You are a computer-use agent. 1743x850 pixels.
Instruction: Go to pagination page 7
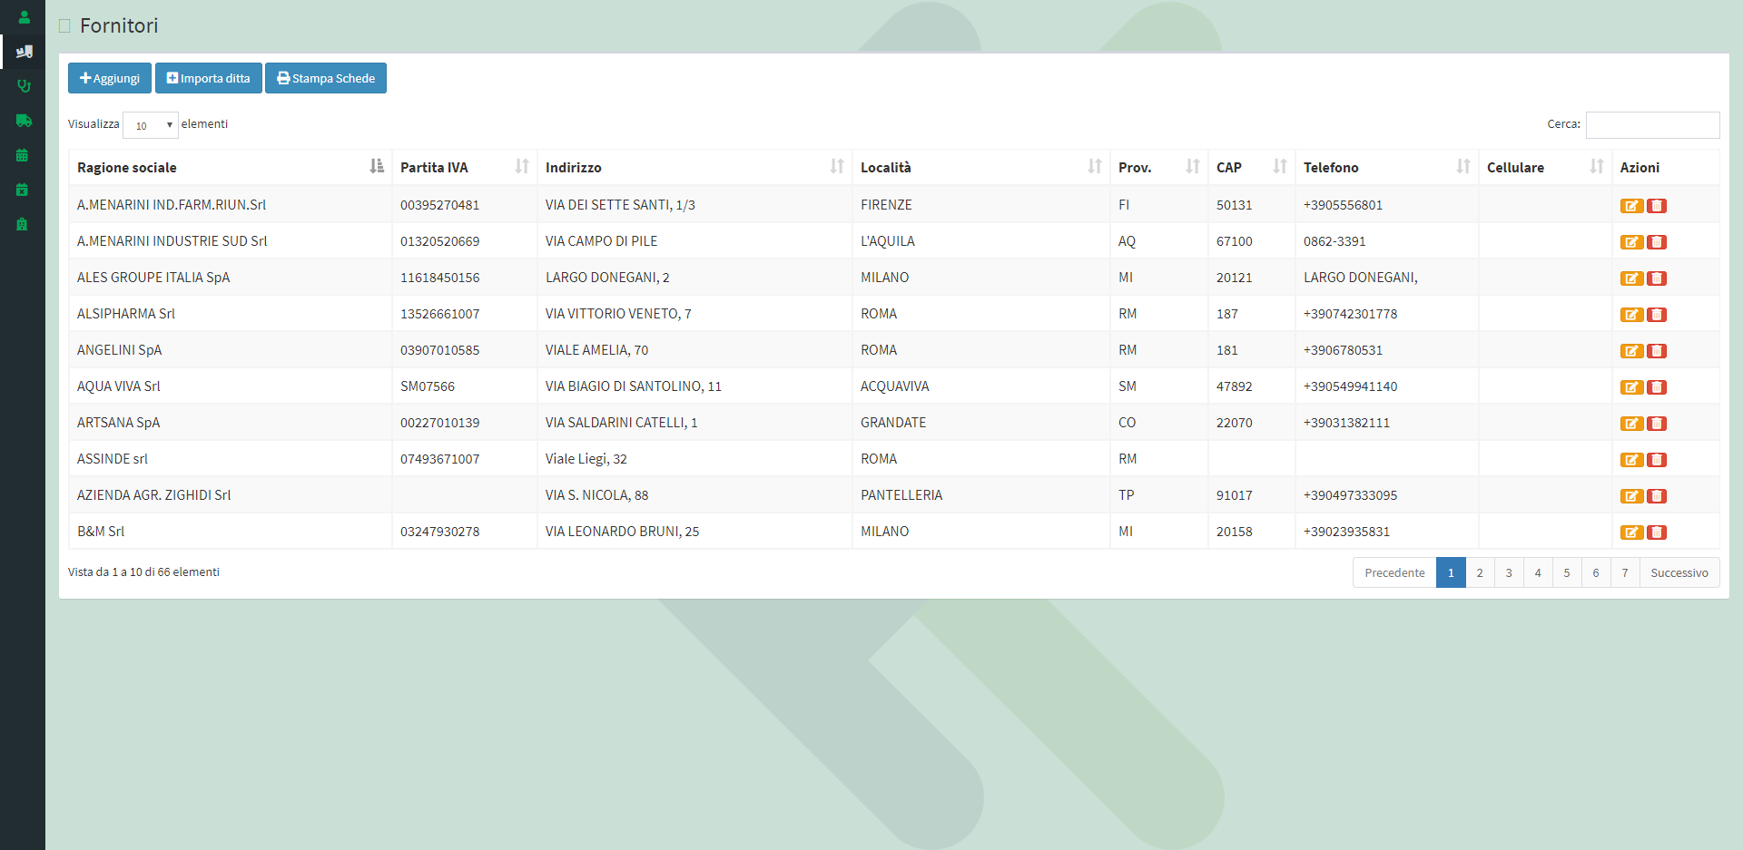[1625, 572]
